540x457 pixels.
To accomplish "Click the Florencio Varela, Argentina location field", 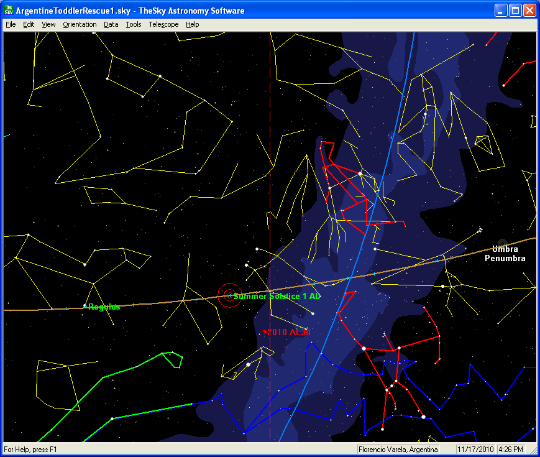I will 399,450.
